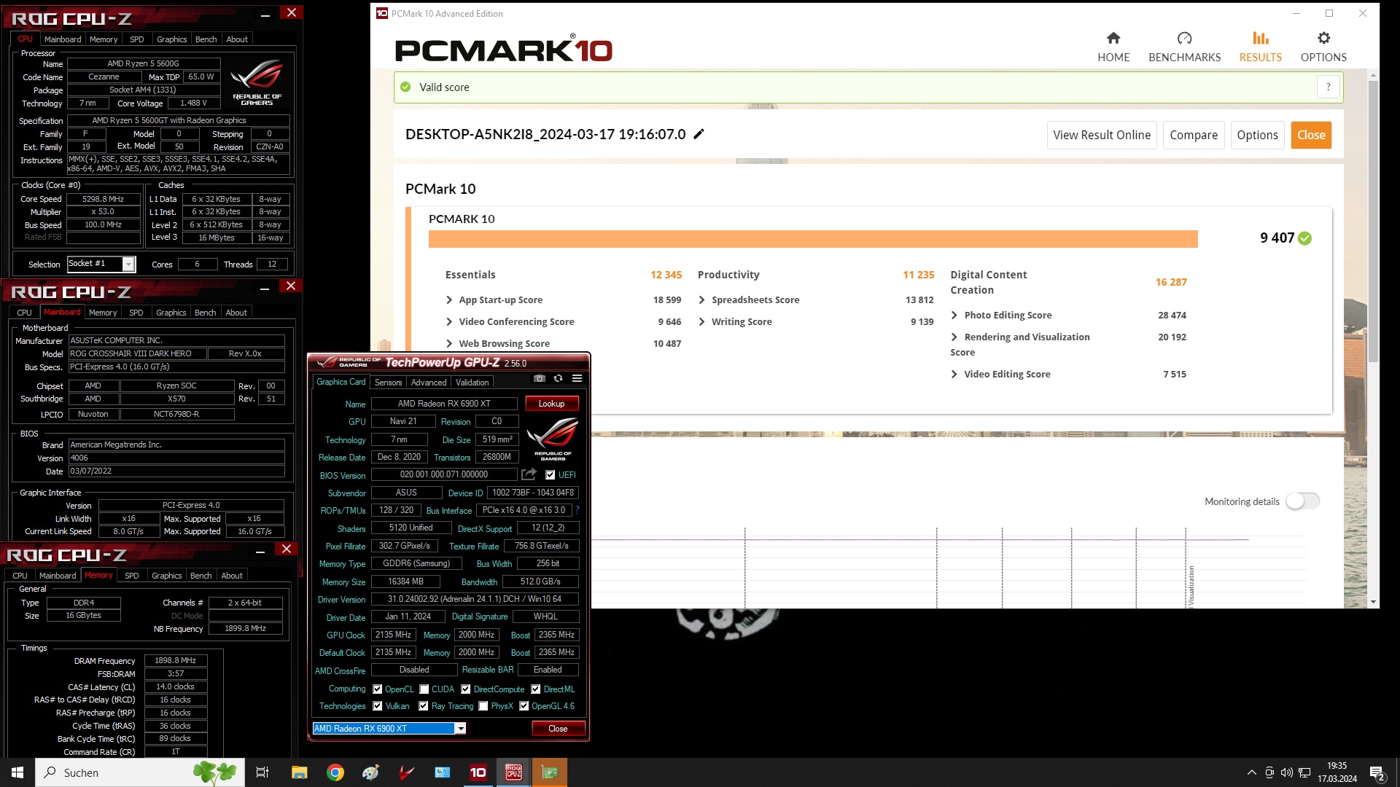Open PCMark 10 Options gear
This screenshot has width=1400, height=787.
(1323, 38)
